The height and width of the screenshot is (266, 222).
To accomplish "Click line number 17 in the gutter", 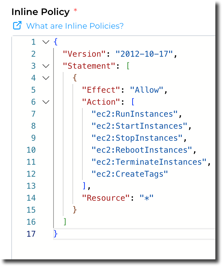I will (31, 234).
